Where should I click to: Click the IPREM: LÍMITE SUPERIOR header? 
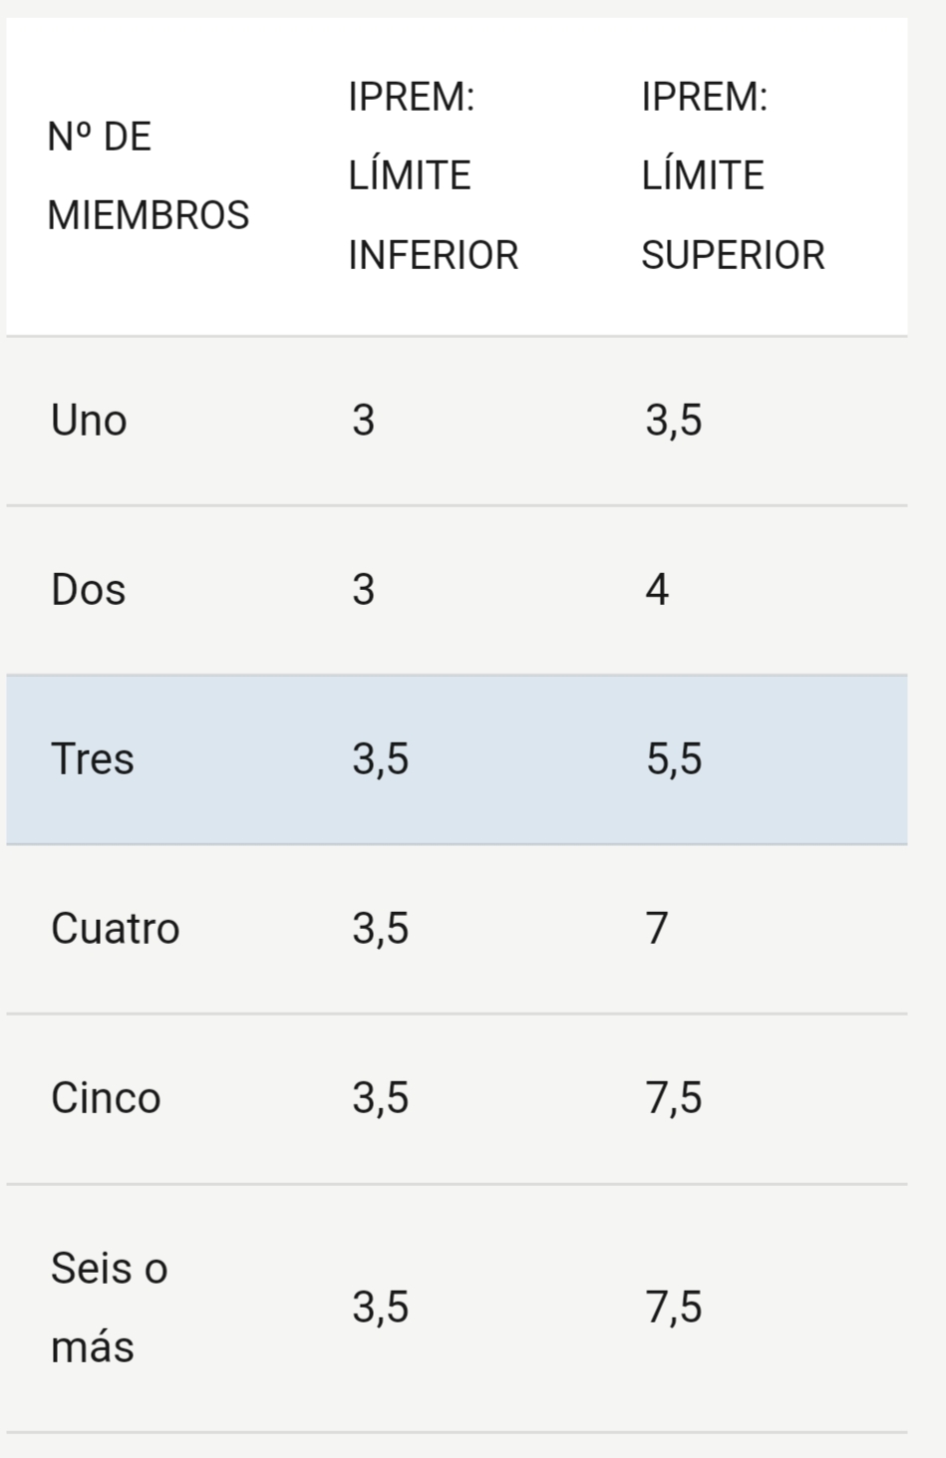733,176
